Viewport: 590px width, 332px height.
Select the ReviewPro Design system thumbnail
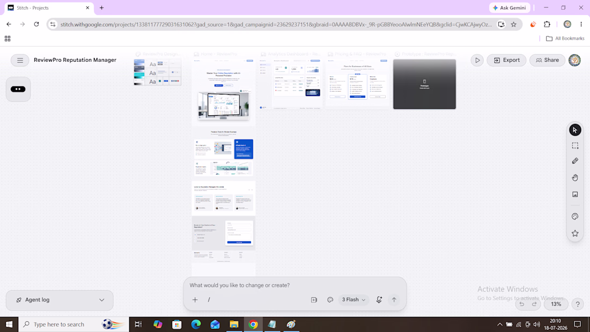[x=158, y=72]
